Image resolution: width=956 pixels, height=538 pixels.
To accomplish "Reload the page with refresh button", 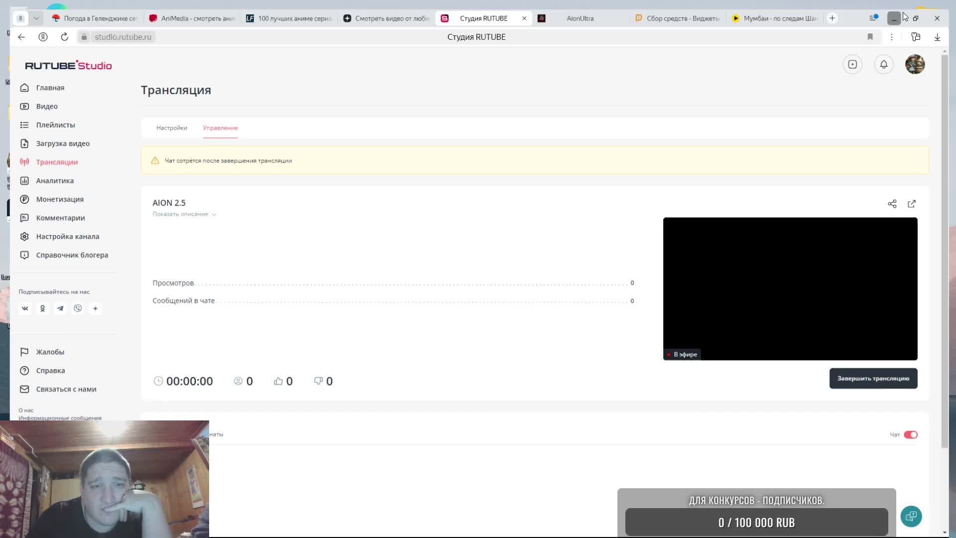I will pos(64,37).
